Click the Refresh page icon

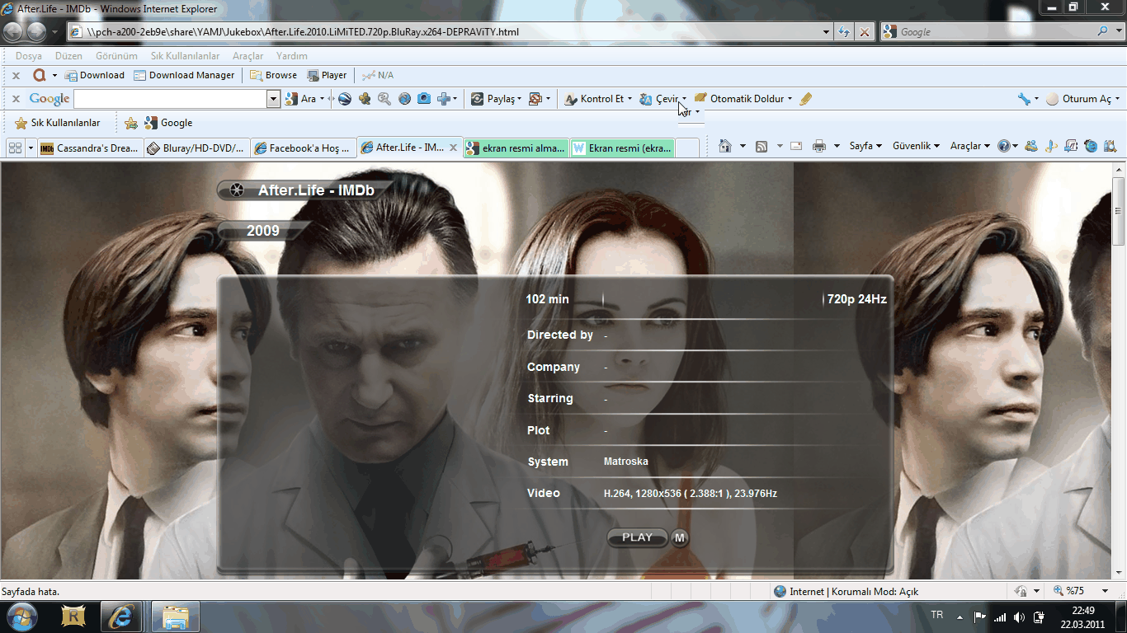coord(844,32)
